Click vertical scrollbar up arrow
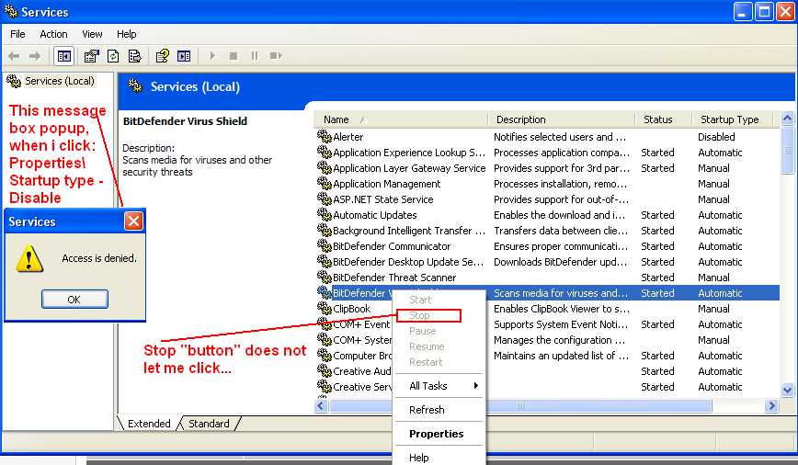Viewport: 798px width, 465px height. coord(787,119)
